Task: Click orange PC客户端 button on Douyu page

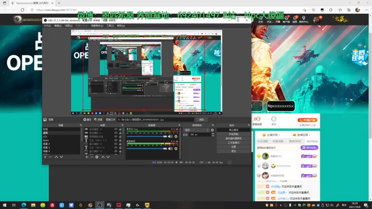Action: point(307,120)
